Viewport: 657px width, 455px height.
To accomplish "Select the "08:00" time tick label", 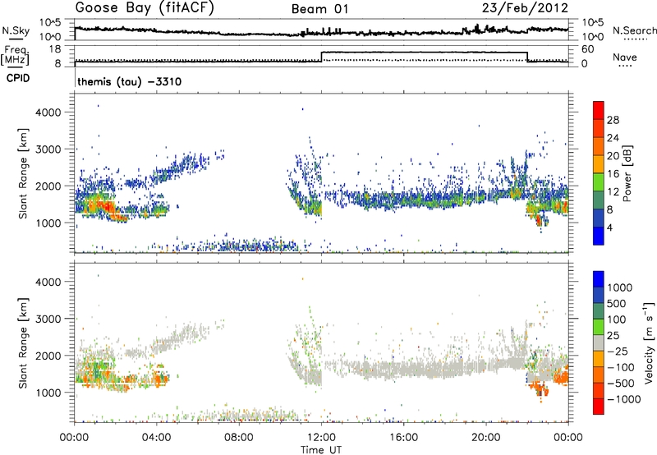I will [239, 438].
